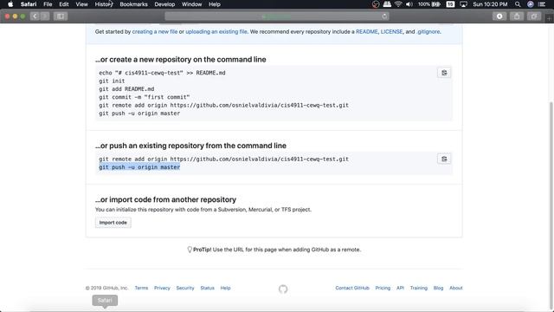
Task: Open the Edit menu
Action: click(64, 4)
